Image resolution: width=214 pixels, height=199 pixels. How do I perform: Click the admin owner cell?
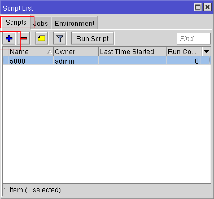(x=65, y=61)
